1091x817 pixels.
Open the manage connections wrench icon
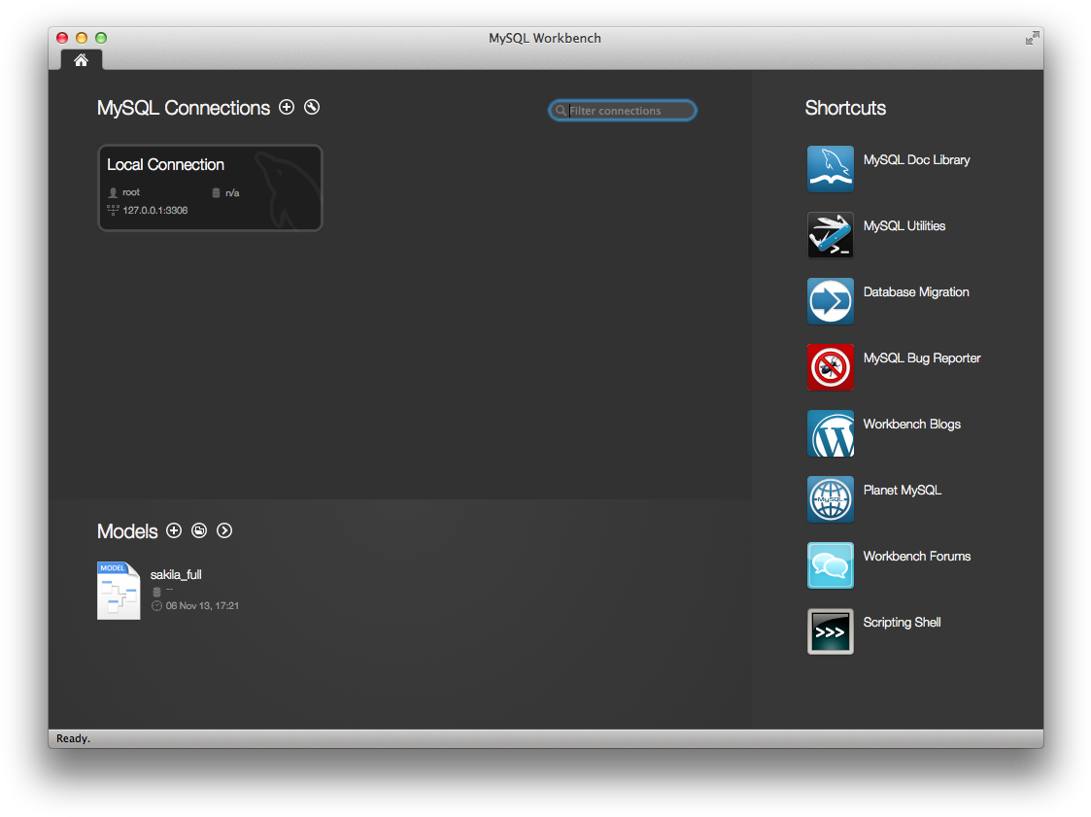tap(312, 107)
